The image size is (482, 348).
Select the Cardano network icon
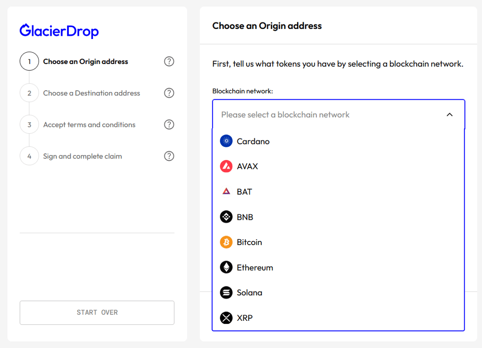(x=226, y=141)
